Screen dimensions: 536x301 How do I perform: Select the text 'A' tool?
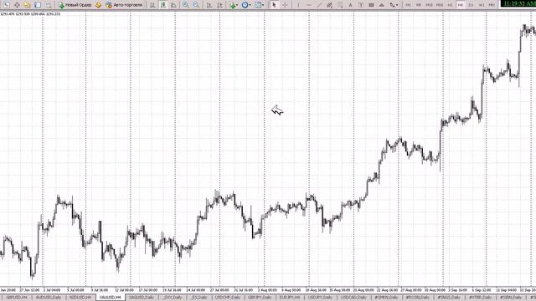click(x=350, y=5)
